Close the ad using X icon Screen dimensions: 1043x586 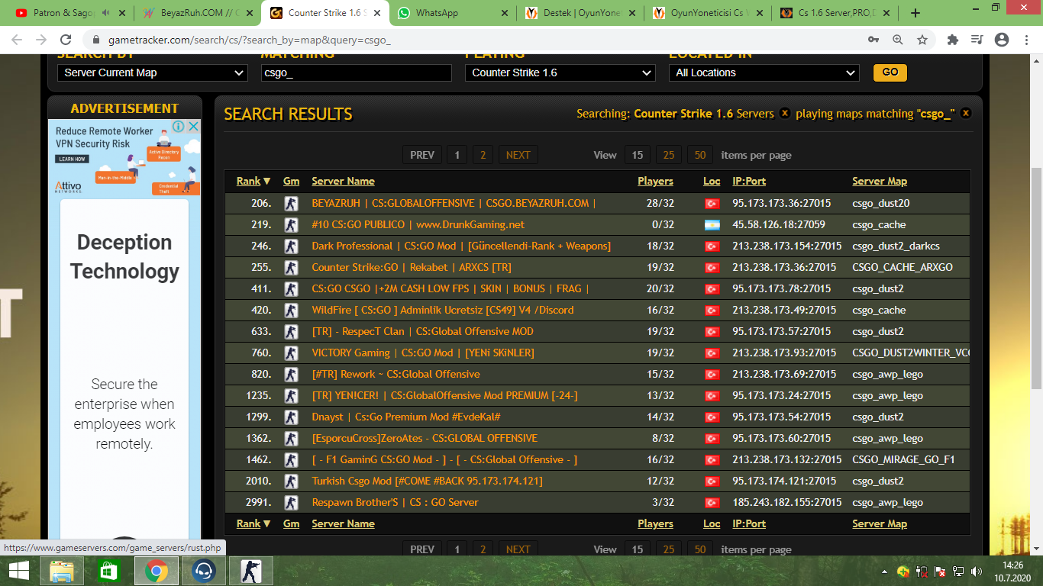click(x=194, y=127)
